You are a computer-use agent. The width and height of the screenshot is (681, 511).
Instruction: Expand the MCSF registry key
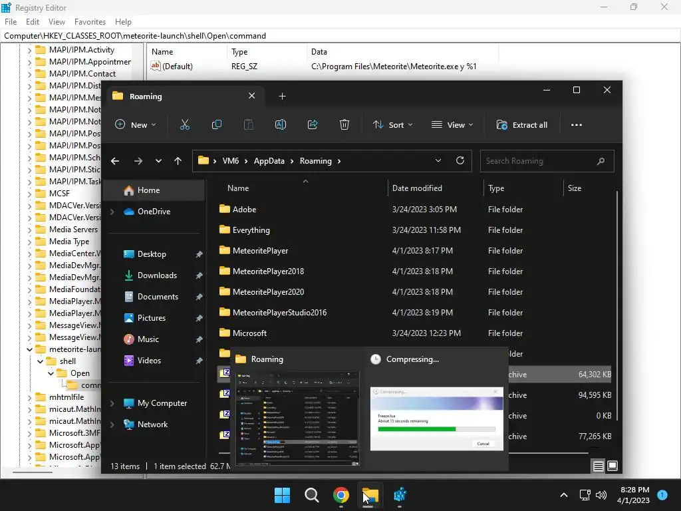[29, 194]
